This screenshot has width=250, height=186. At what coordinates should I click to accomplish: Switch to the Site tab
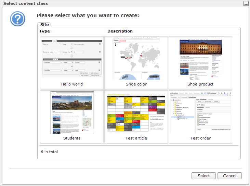tap(44, 25)
